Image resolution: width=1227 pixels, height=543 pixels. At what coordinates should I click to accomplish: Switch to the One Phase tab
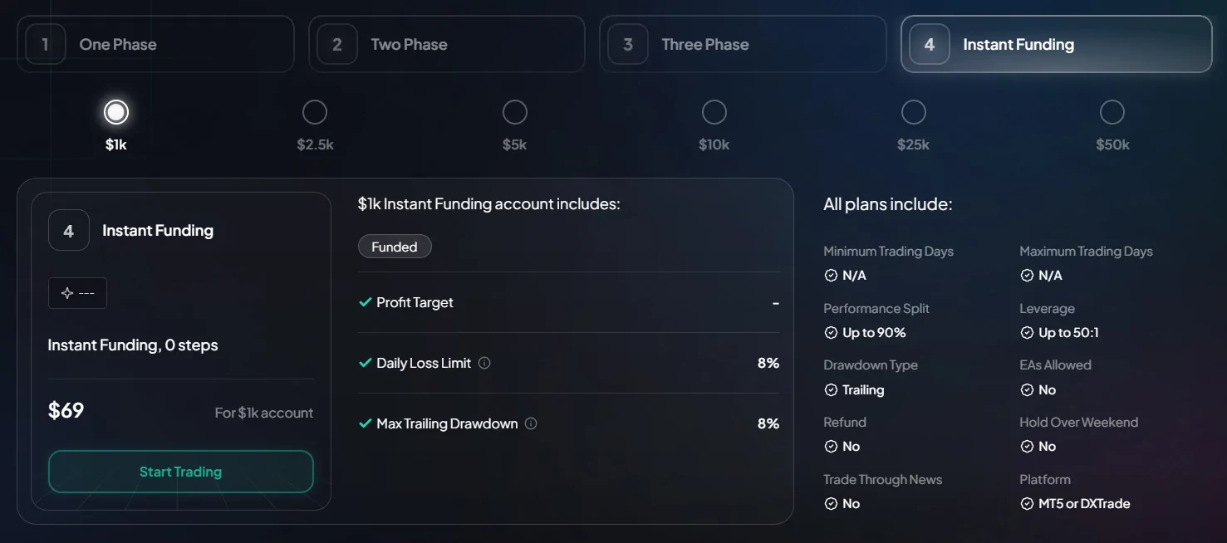[x=155, y=45]
